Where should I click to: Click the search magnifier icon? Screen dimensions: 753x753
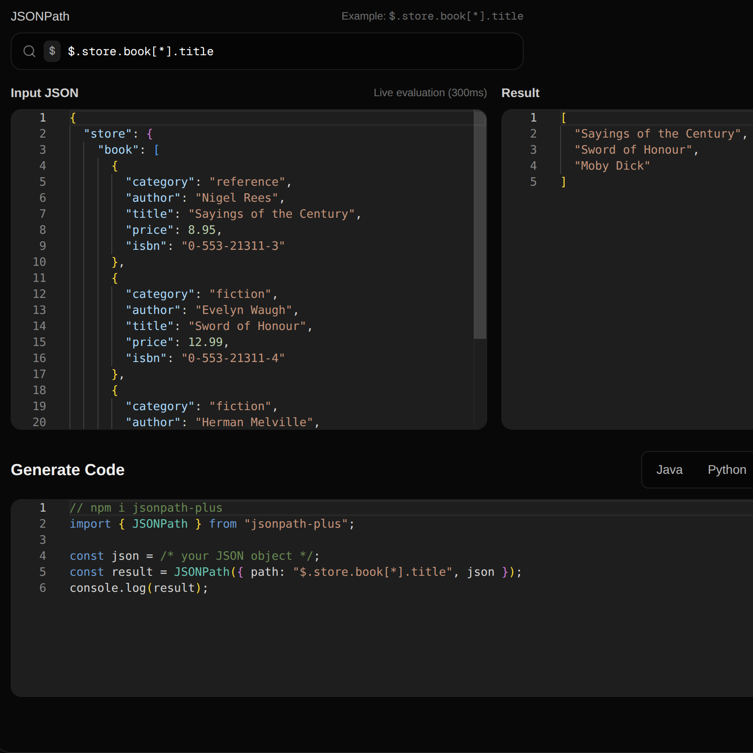click(x=29, y=51)
